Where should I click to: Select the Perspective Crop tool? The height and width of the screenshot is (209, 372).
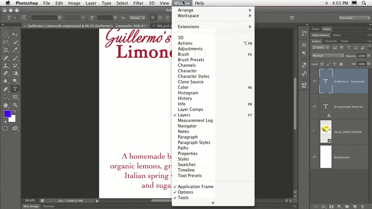(6, 50)
